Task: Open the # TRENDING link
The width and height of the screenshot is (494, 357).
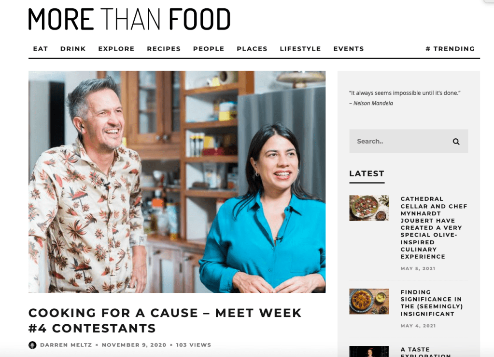Action: (x=450, y=49)
